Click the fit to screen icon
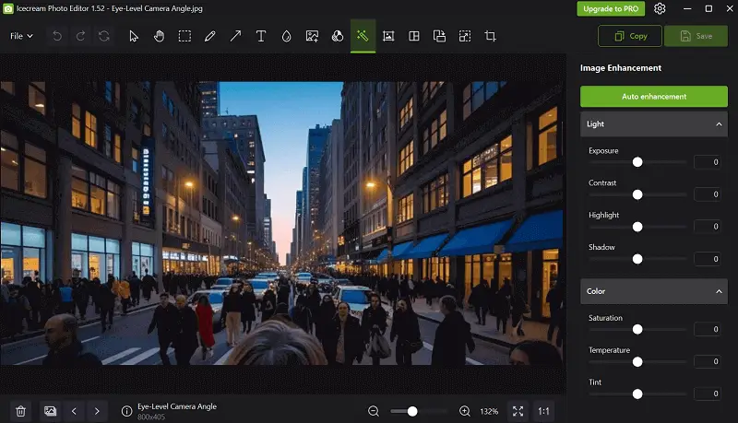 pos(518,411)
